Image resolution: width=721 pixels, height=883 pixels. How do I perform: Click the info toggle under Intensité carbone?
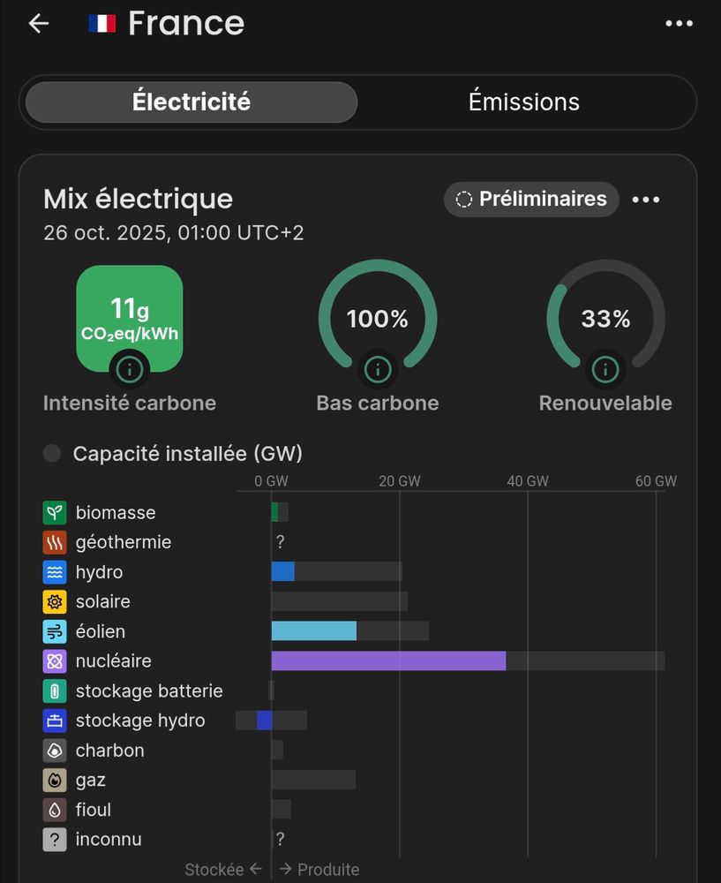point(129,369)
